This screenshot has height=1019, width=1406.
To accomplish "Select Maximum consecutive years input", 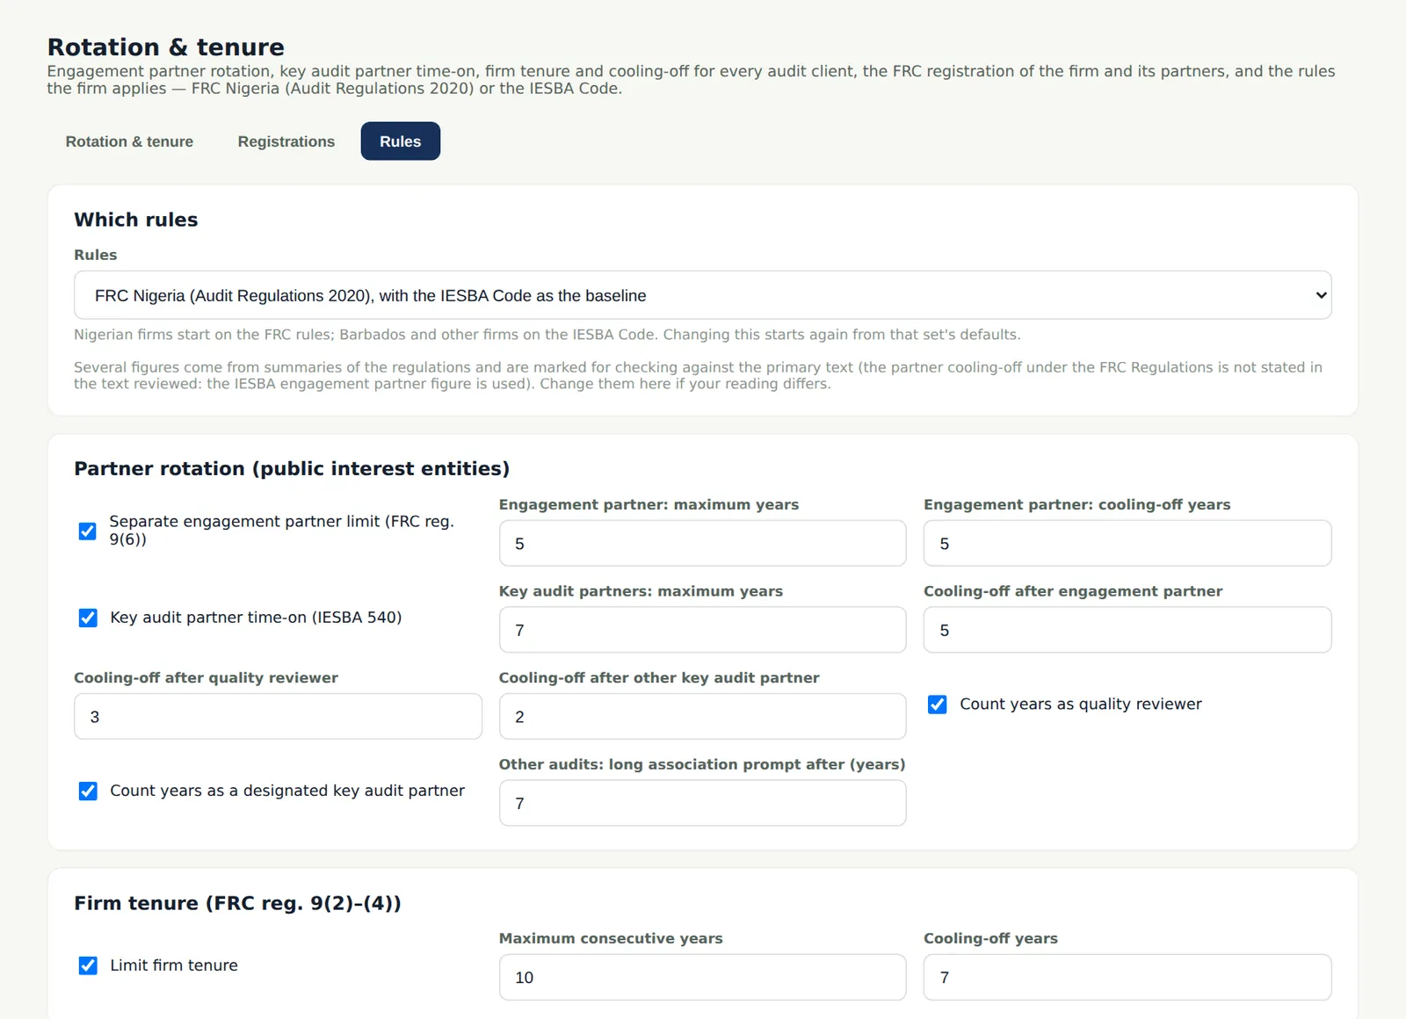I will [702, 977].
